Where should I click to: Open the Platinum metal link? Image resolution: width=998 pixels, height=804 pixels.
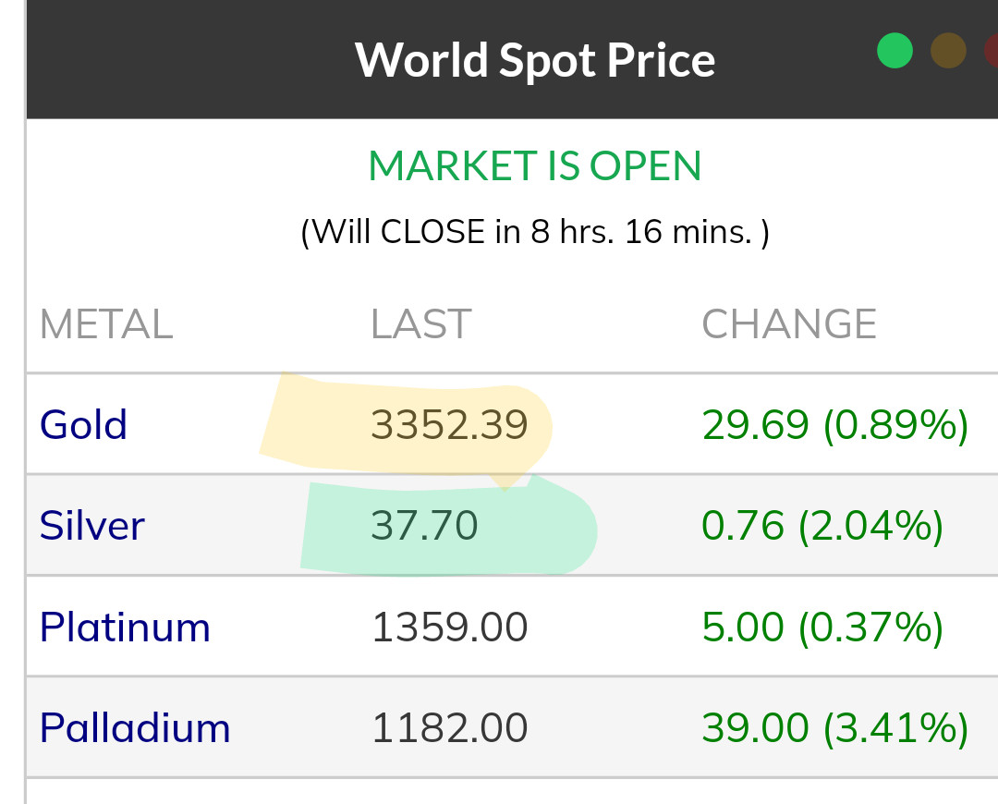click(x=125, y=627)
